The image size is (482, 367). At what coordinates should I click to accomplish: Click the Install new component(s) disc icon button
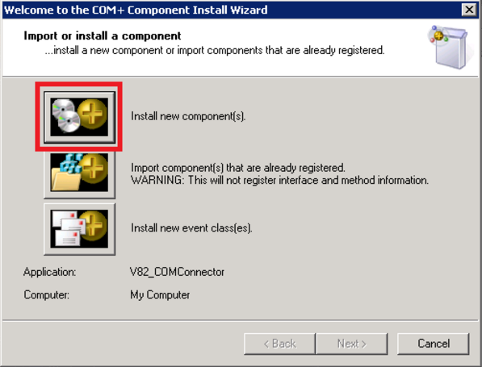[x=79, y=117]
